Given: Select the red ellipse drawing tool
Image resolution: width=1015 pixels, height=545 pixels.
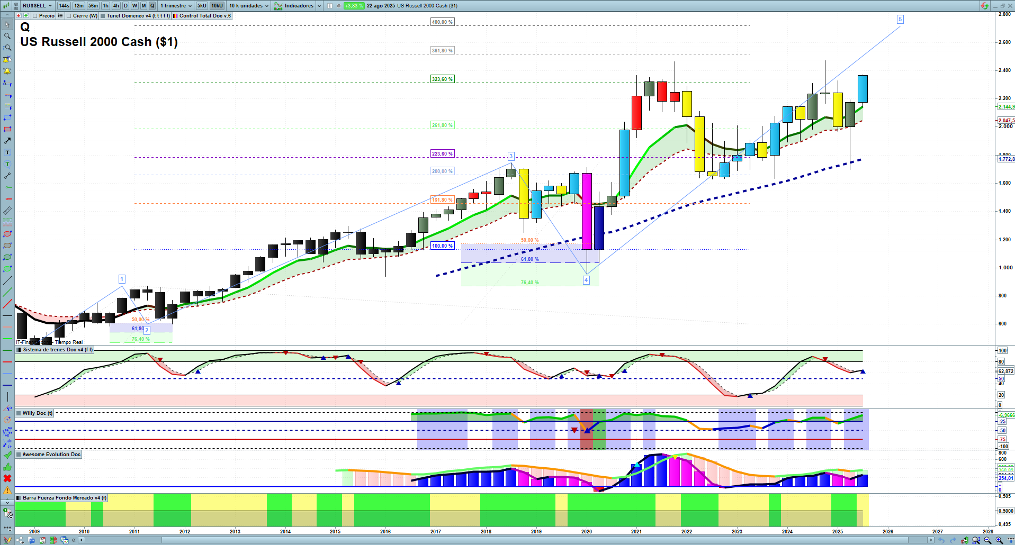Looking at the screenshot, I should point(7,234).
